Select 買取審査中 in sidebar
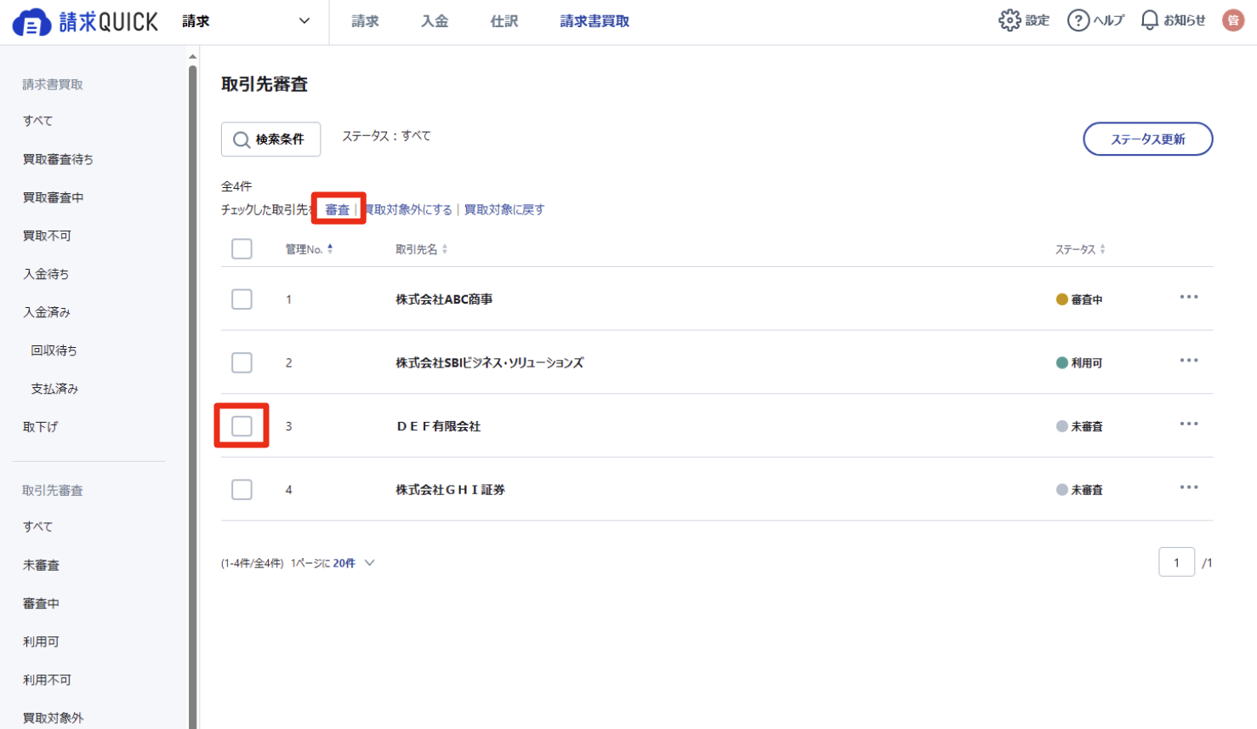 click(53, 197)
